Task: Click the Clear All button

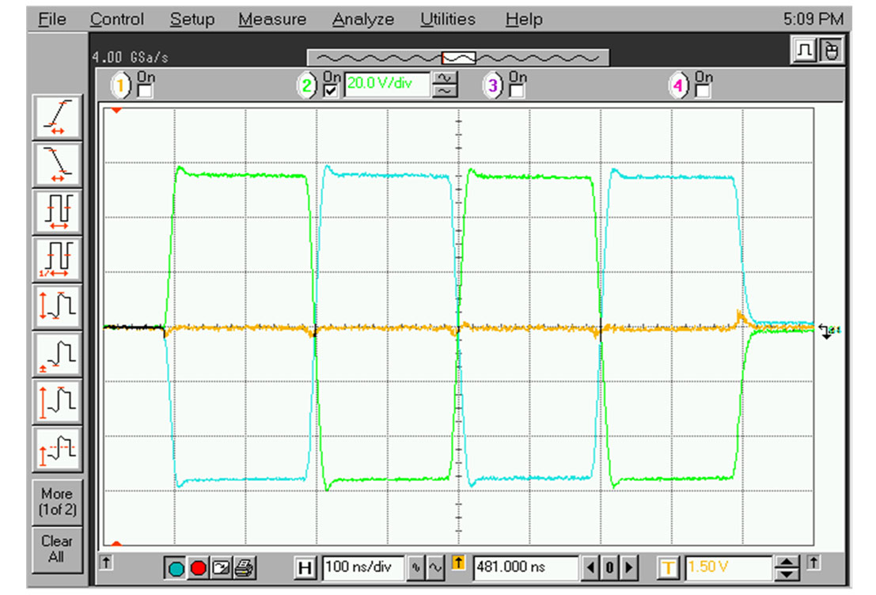Action: point(56,549)
